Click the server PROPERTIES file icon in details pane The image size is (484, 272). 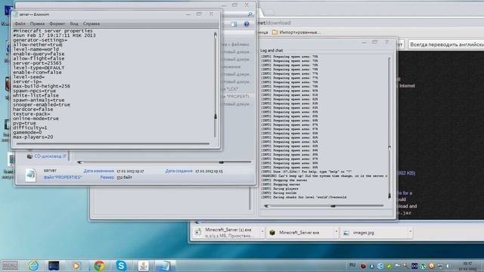click(x=30, y=175)
